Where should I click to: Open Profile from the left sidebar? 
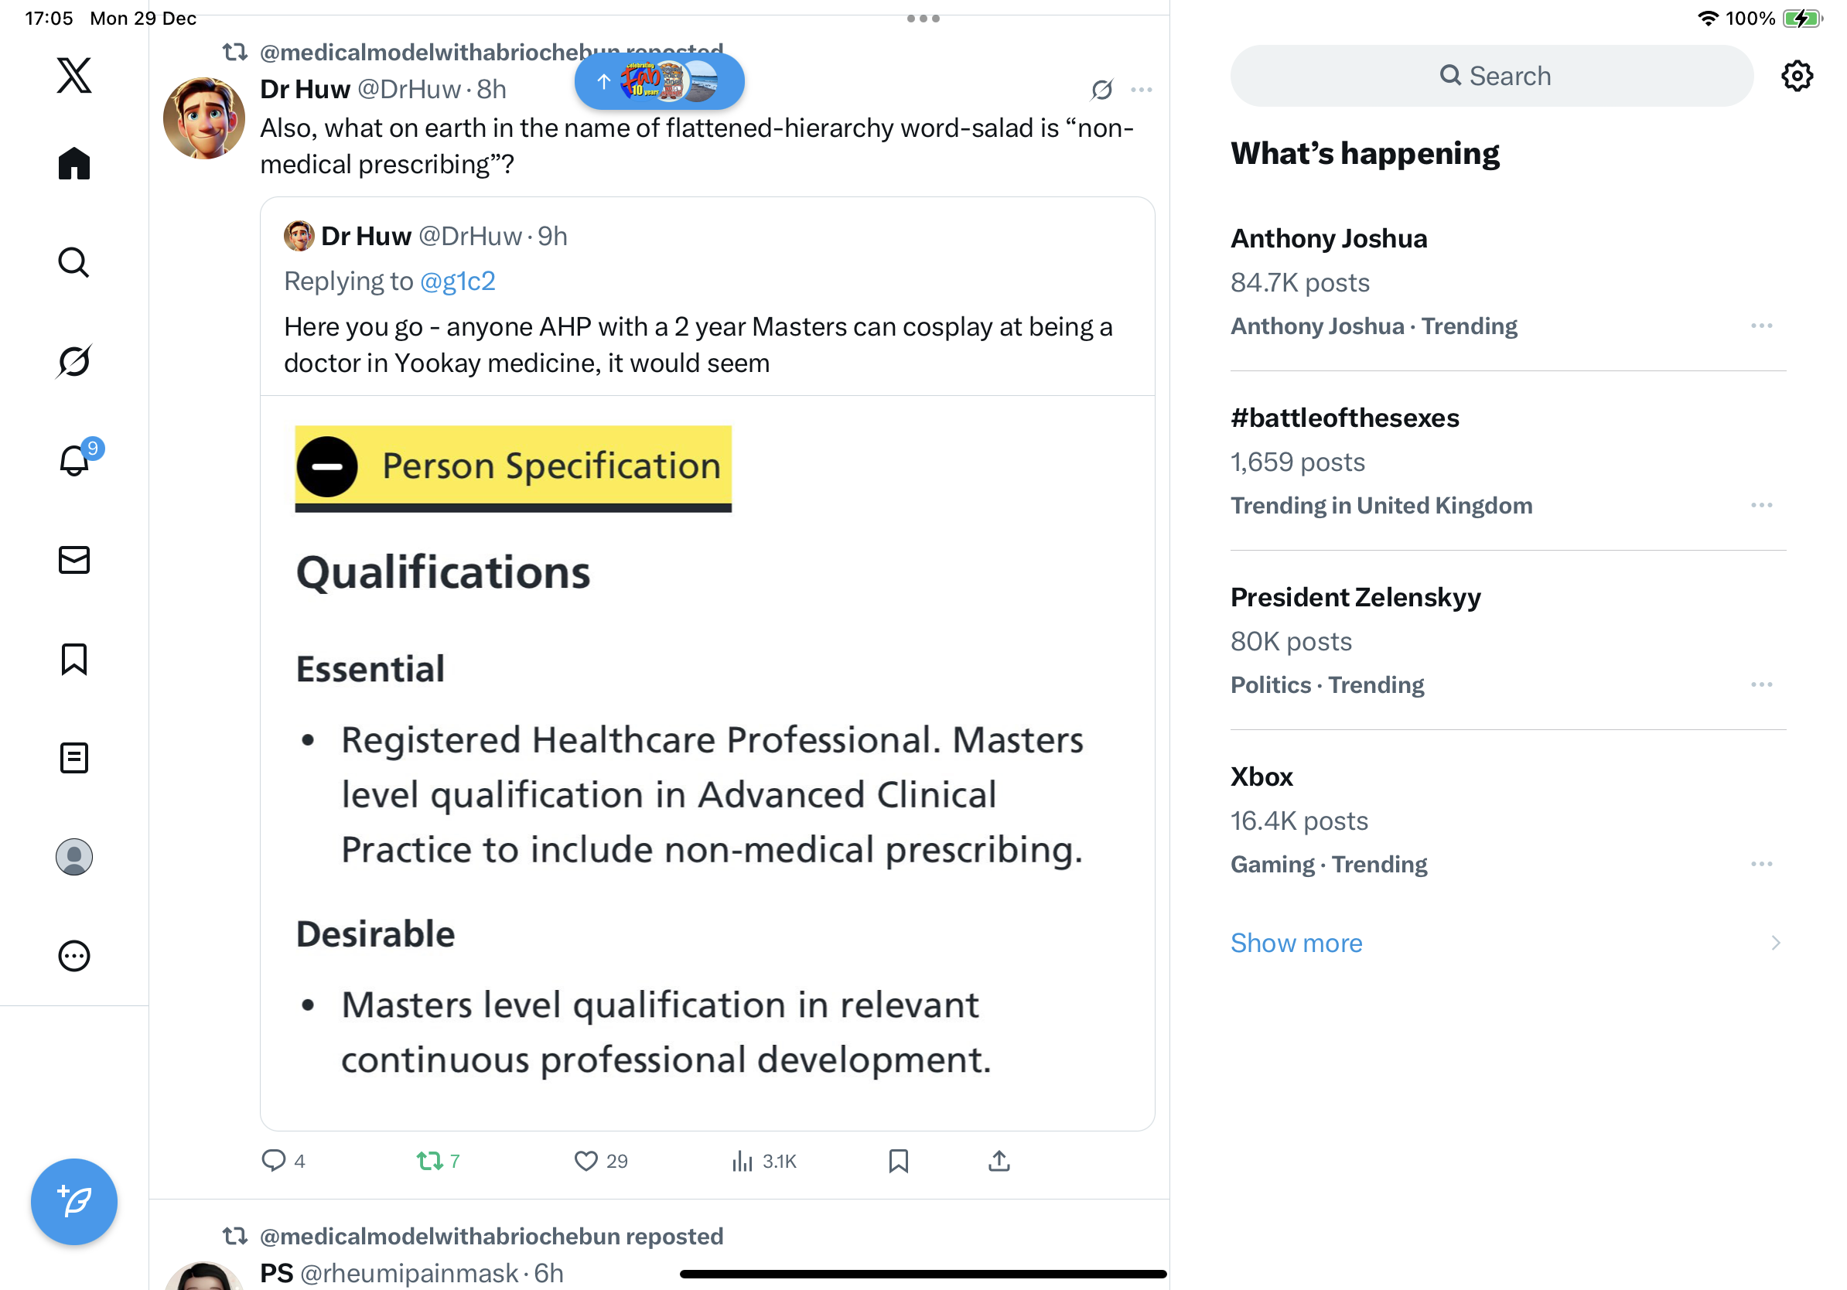pyautogui.click(x=74, y=856)
